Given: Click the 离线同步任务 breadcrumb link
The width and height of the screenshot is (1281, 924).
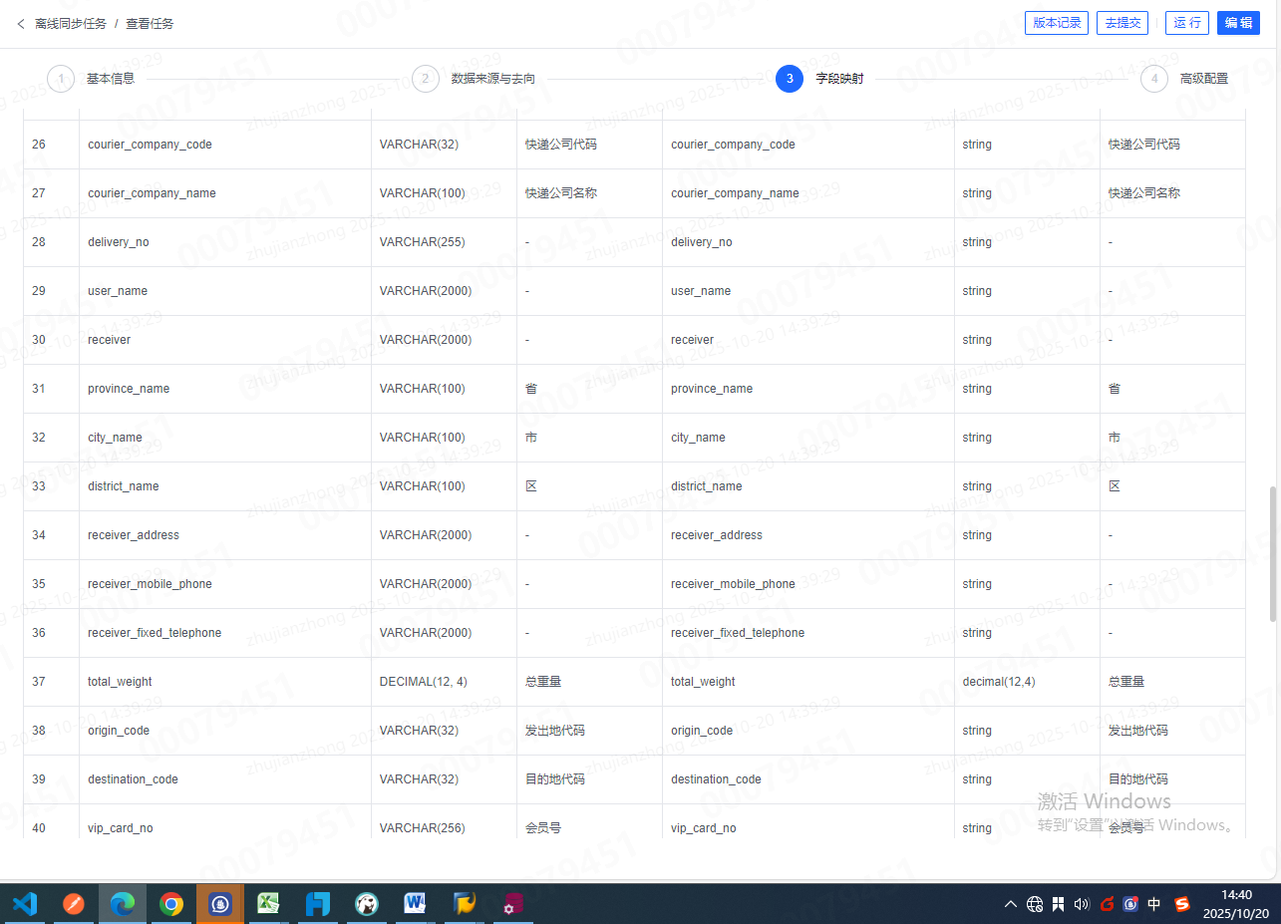Looking at the screenshot, I should pos(70,23).
